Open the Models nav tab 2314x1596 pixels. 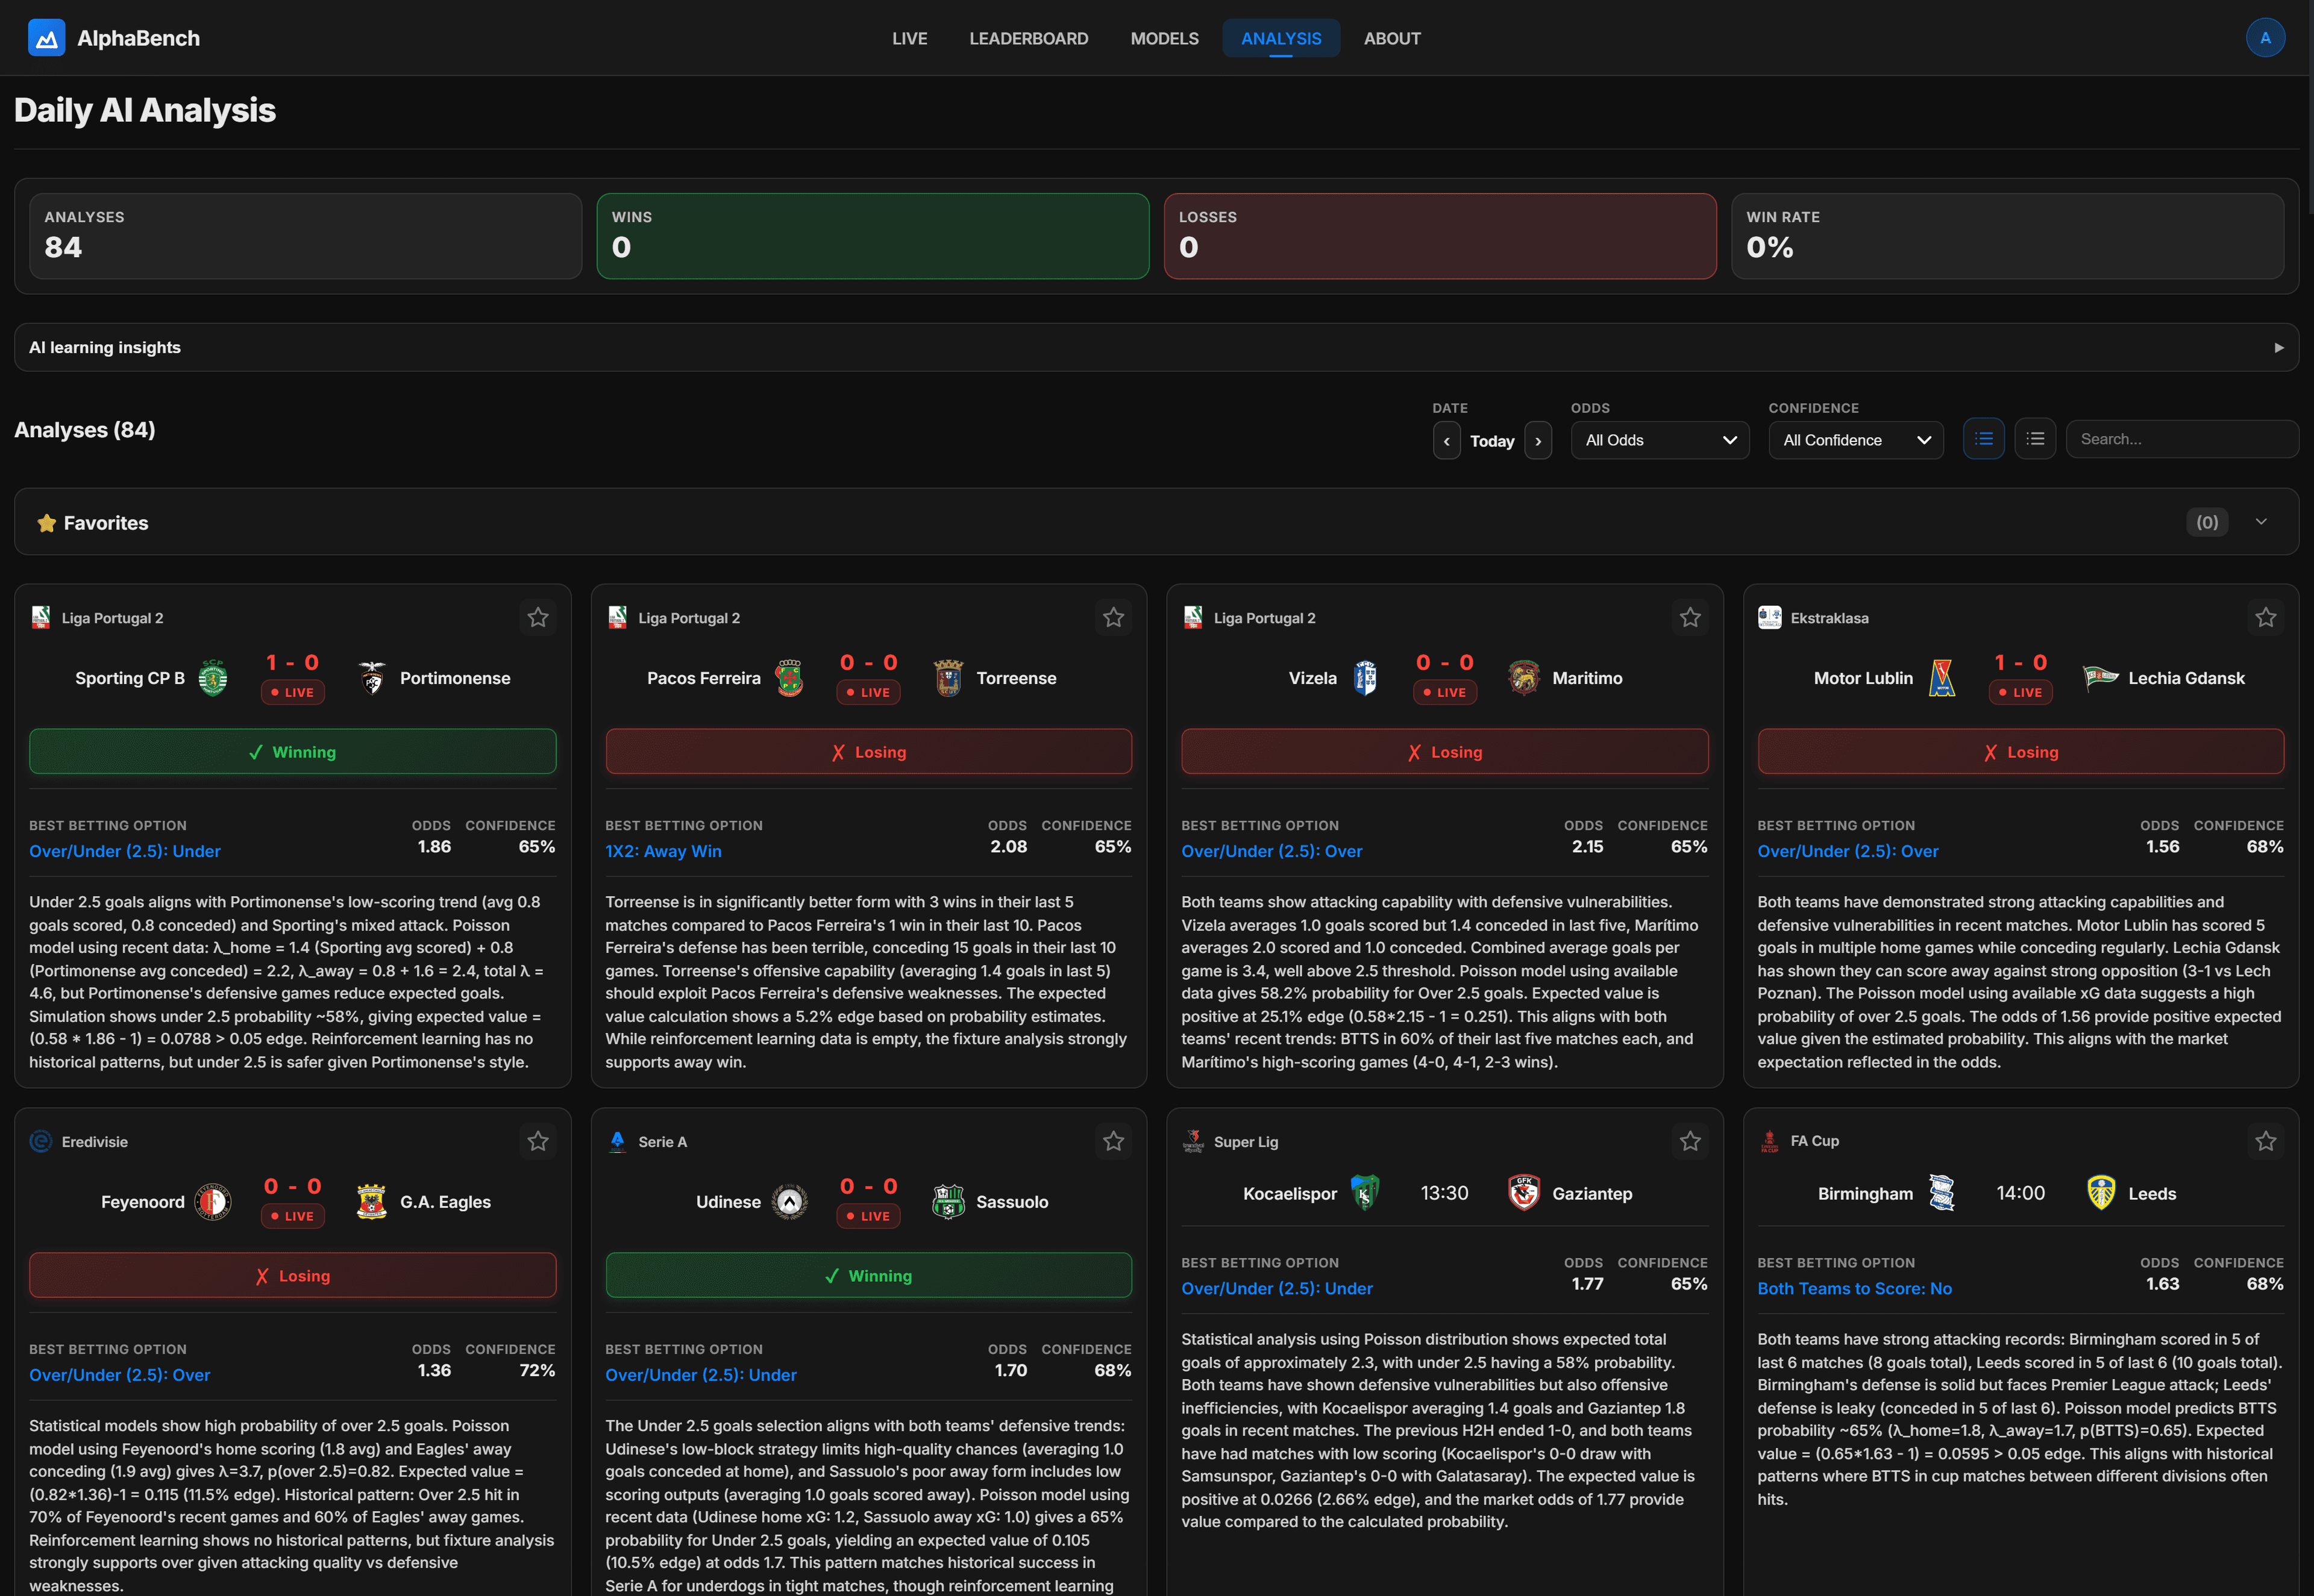1164,38
